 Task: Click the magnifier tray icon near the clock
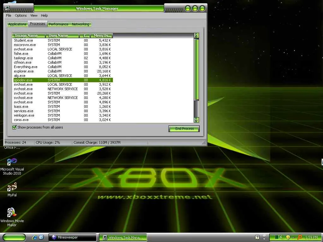[x=300, y=237]
